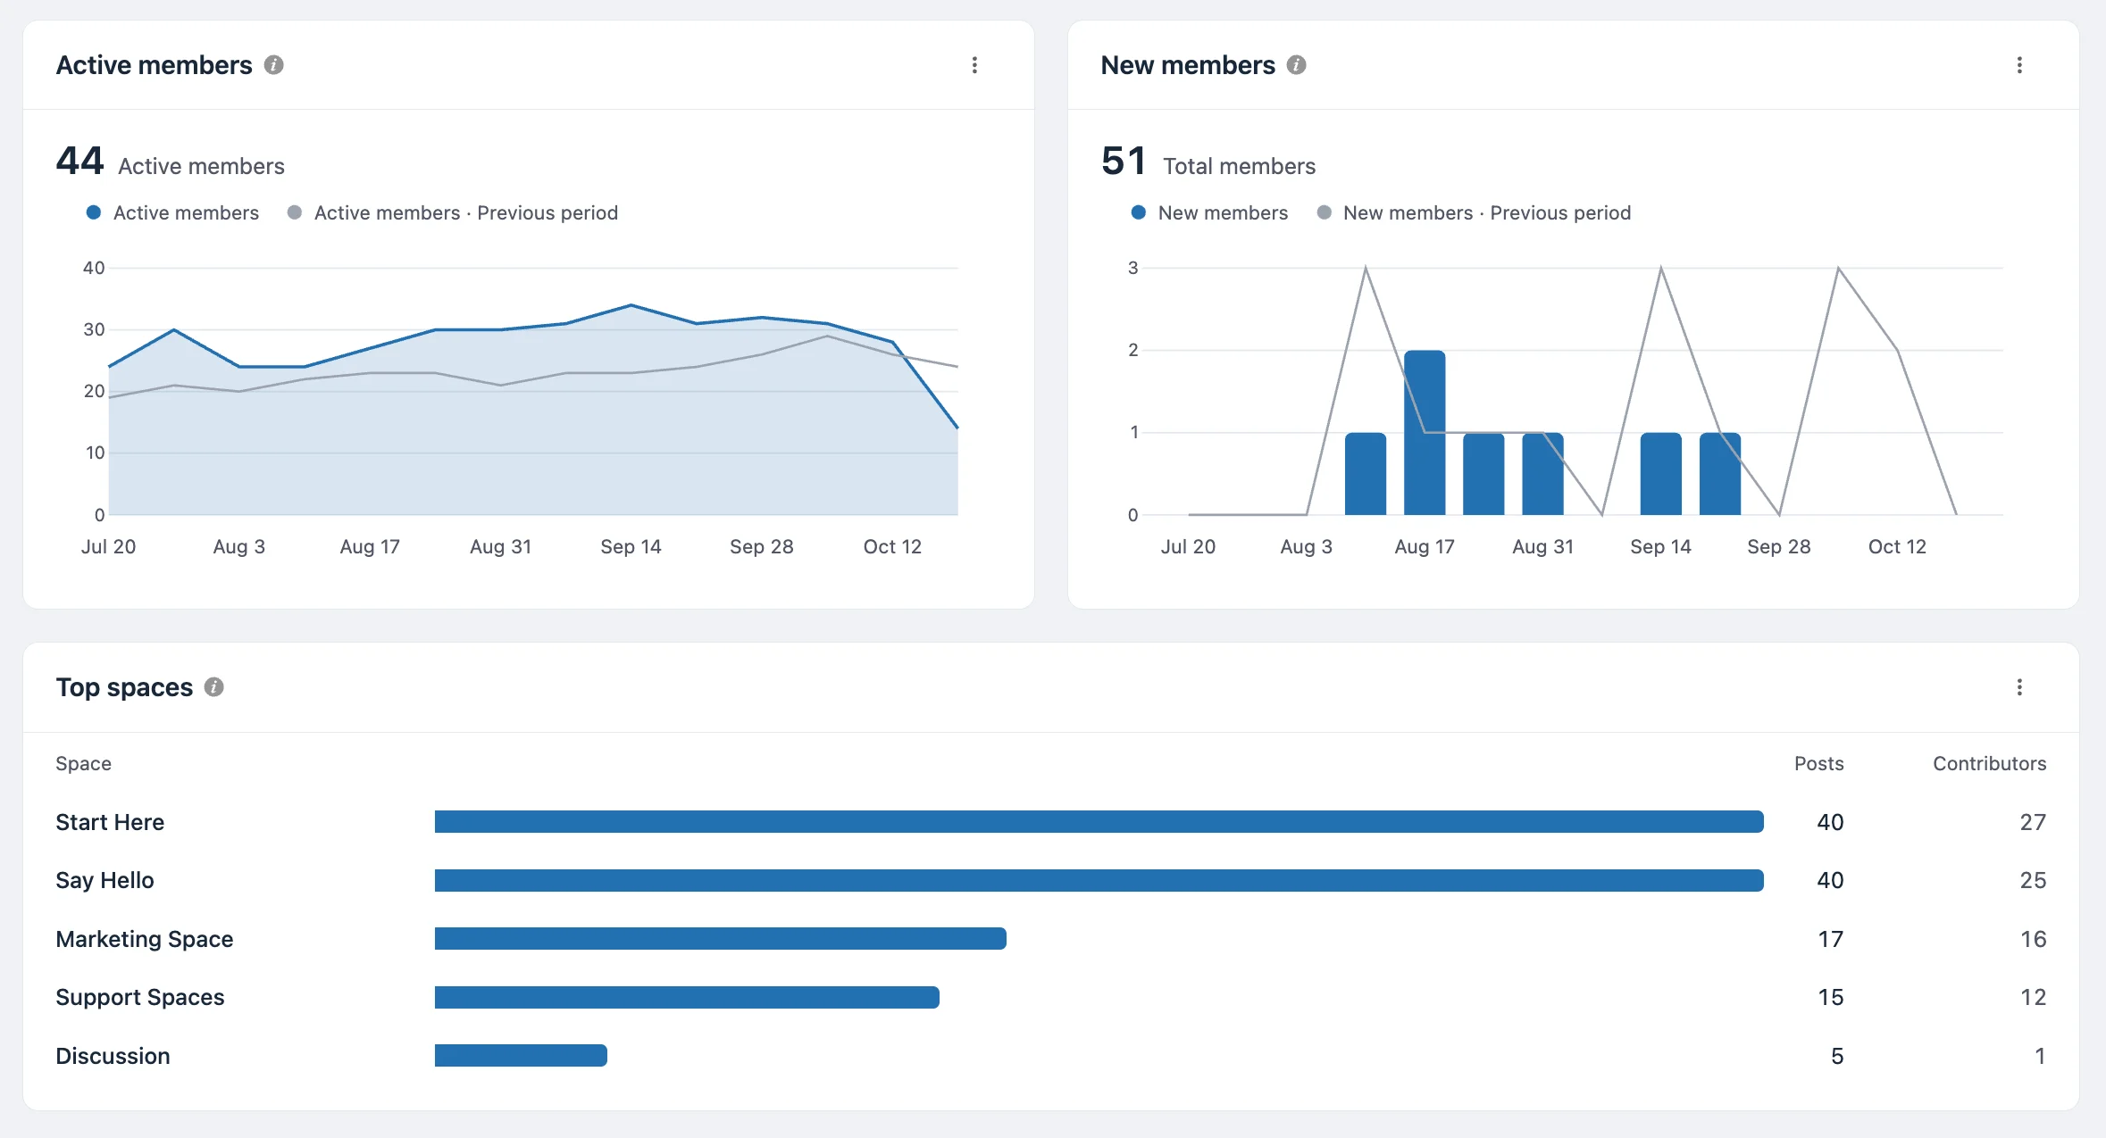Image resolution: width=2106 pixels, height=1138 pixels.
Task: Open the Marketing Space row
Action: tap(1050, 939)
